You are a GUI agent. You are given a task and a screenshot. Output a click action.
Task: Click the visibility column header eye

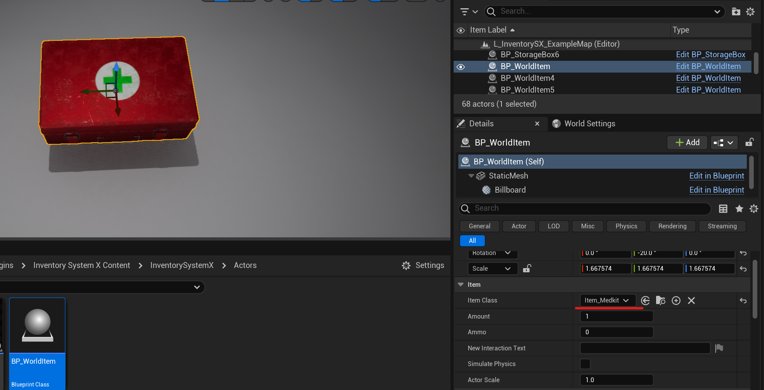coord(461,30)
